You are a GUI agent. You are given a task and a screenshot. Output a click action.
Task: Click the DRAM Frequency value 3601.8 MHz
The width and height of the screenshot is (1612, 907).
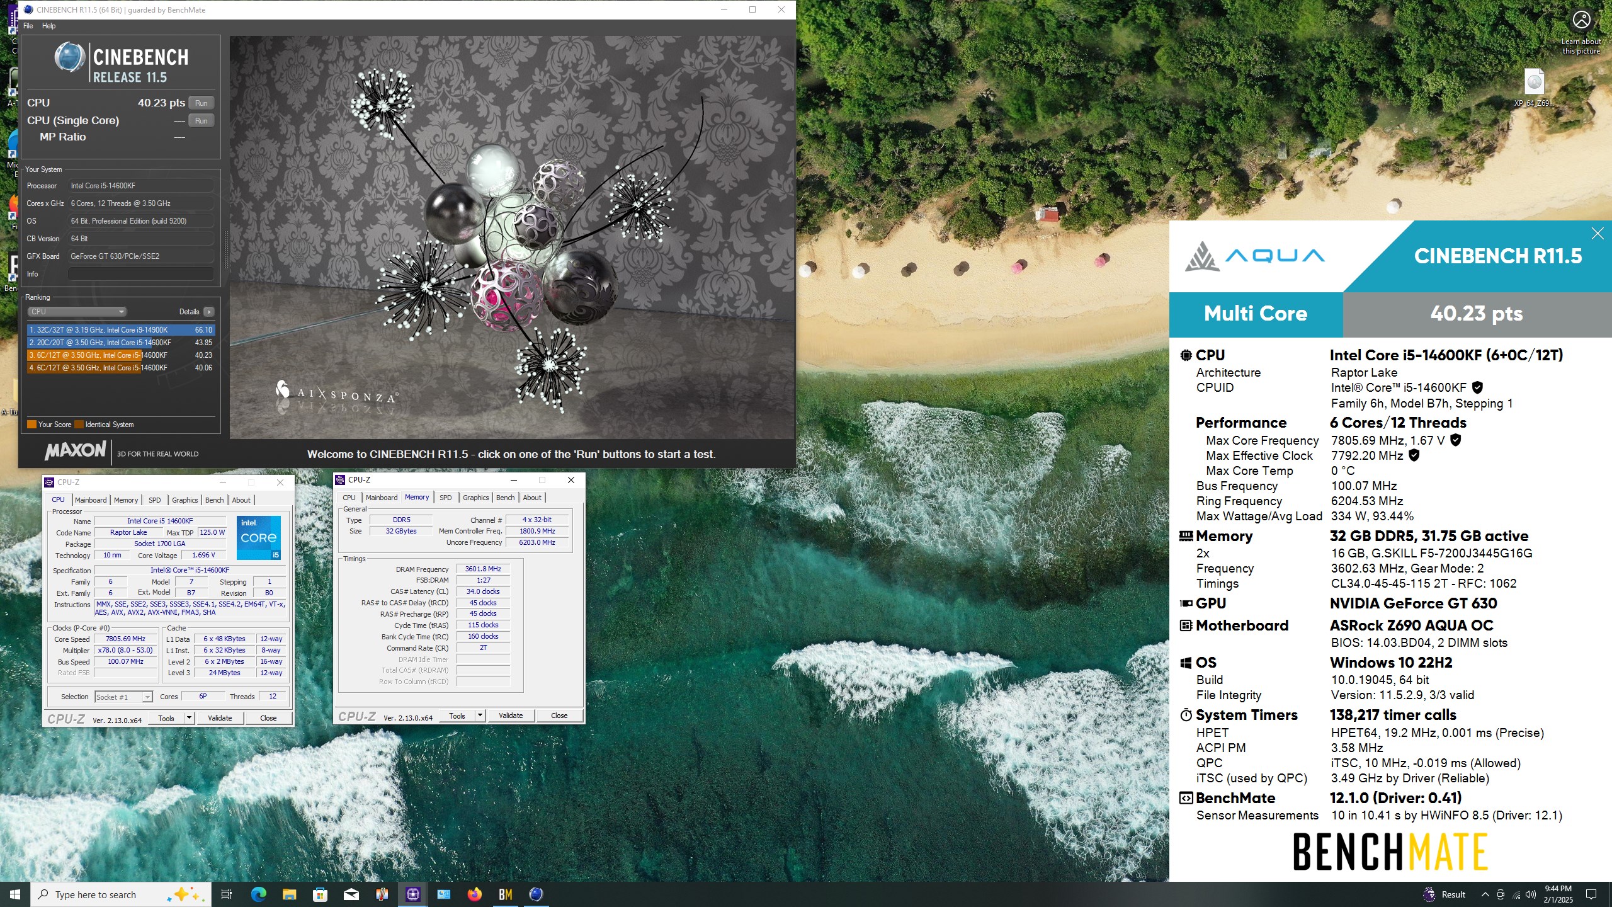[x=483, y=569]
